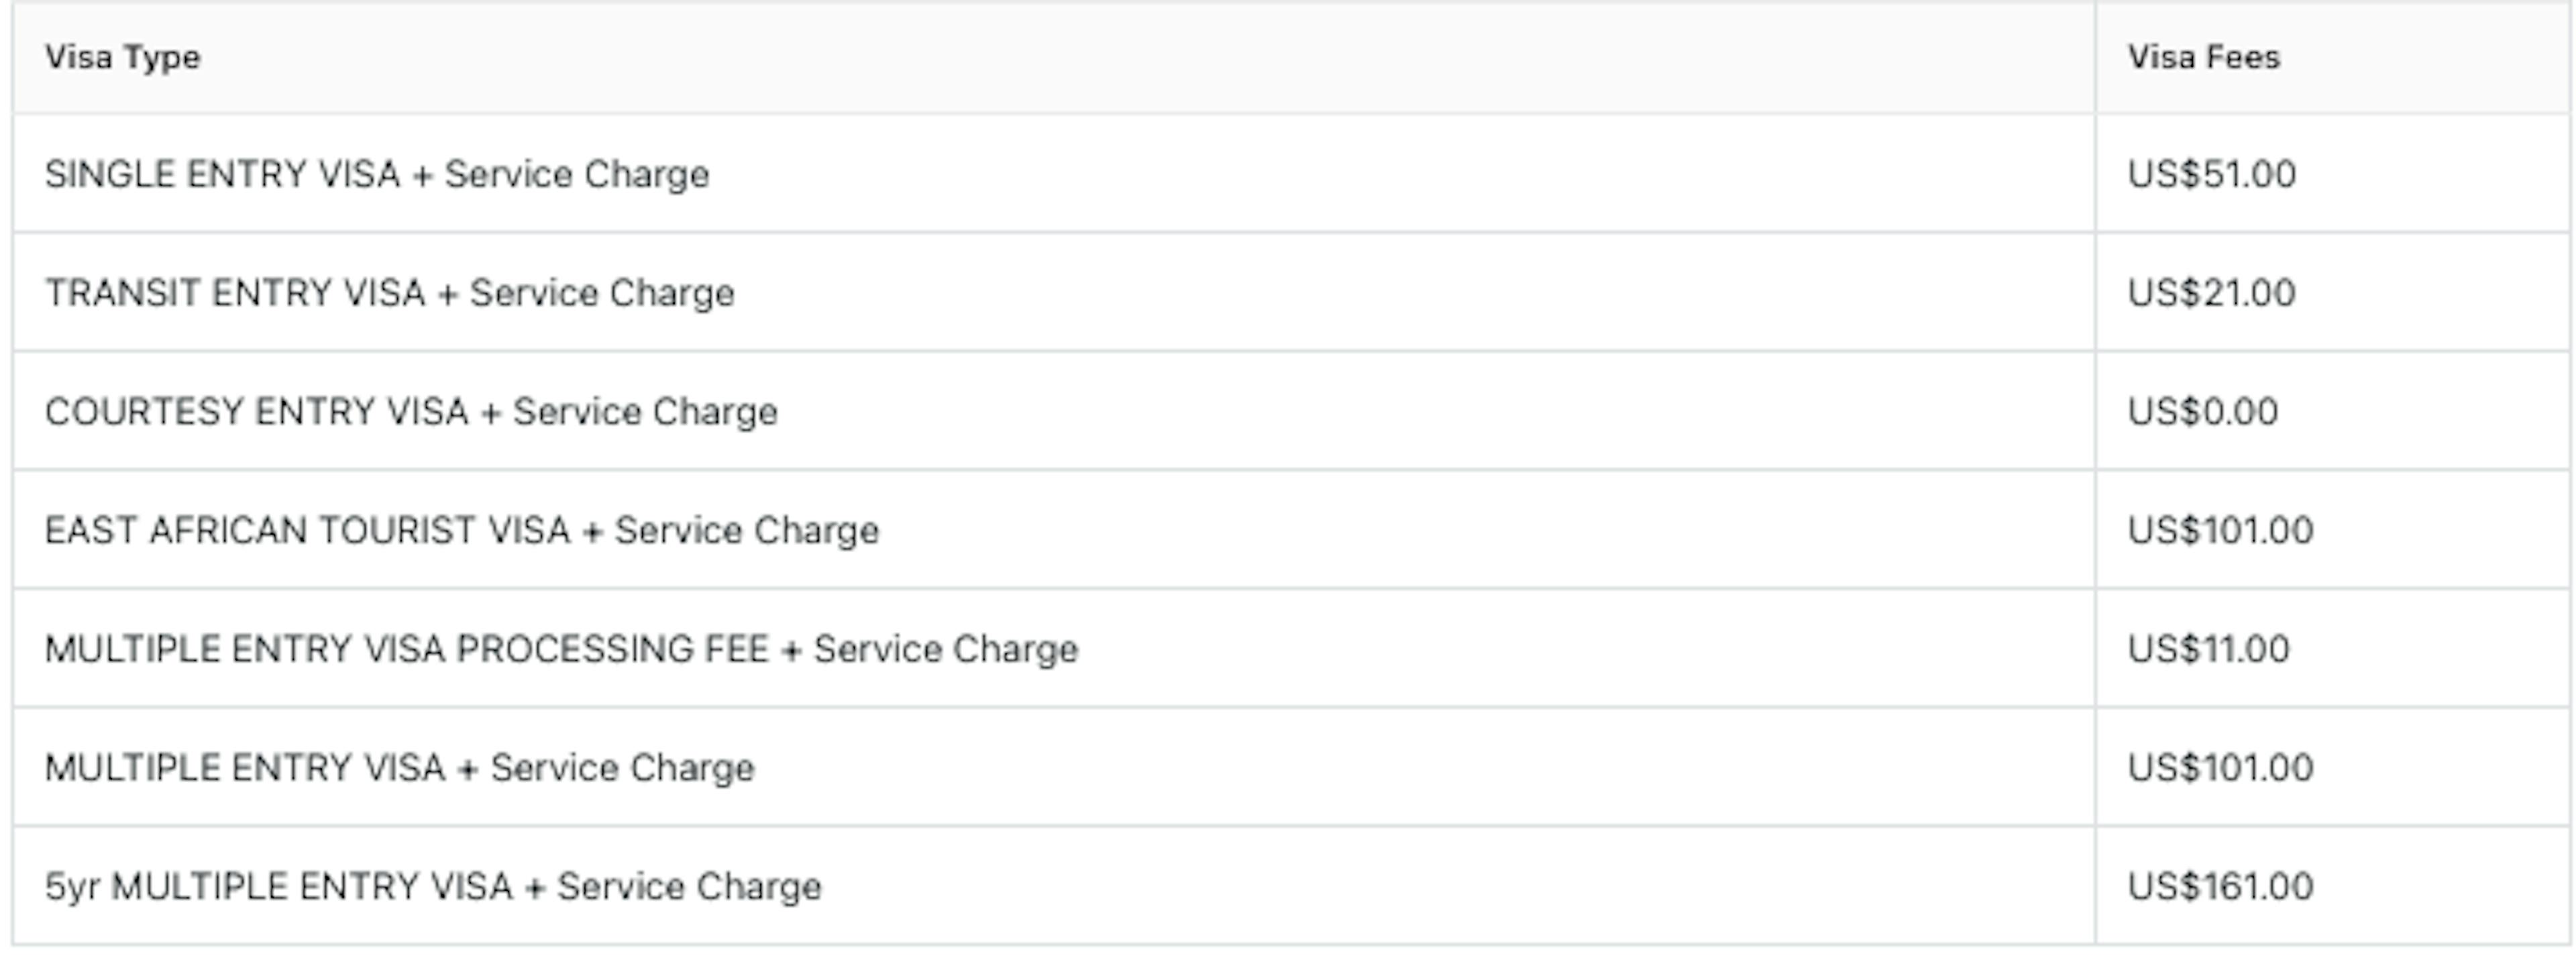Click the US$0.00 fee value

click(2203, 412)
